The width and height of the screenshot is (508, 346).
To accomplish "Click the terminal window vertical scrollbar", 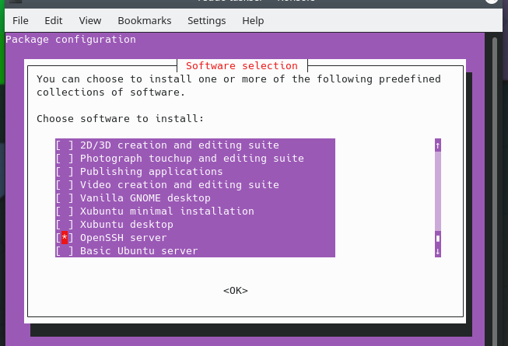I will [x=495, y=191].
